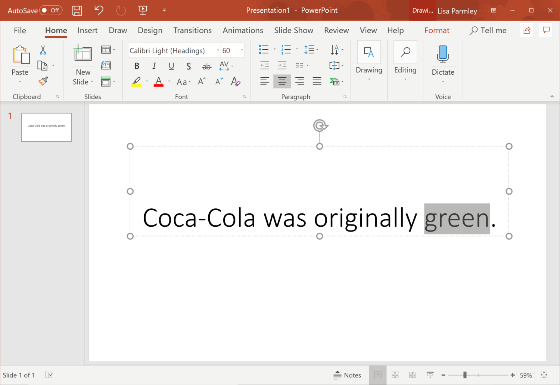Increase the list indent level
This screenshot has width=560, height=385.
[x=282, y=65]
